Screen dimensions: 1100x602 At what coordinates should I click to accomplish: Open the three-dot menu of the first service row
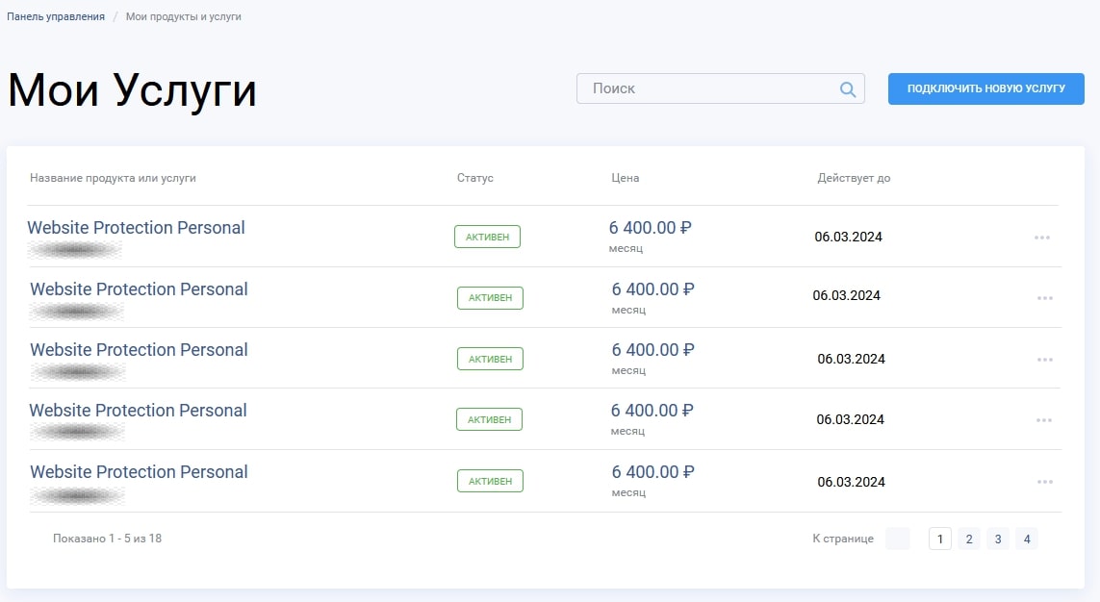pyautogui.click(x=1041, y=238)
